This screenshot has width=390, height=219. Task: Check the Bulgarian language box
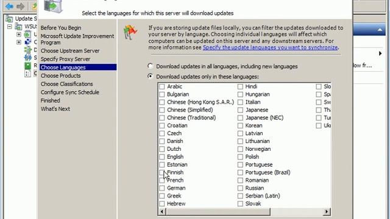tap(162, 94)
